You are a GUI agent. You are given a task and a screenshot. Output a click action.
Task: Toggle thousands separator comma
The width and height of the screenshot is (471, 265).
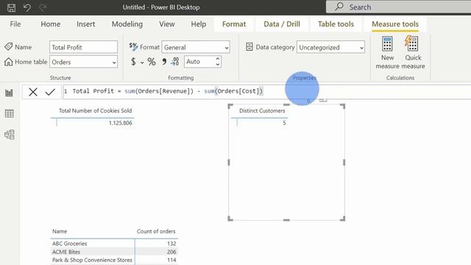click(x=164, y=62)
